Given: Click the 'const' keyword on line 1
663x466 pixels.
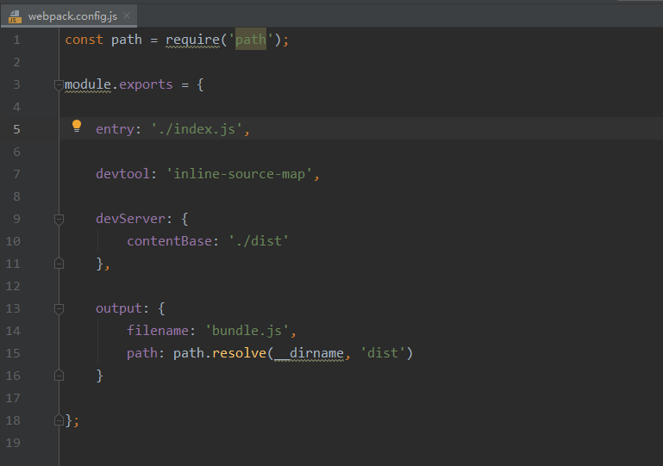Looking at the screenshot, I should tap(84, 40).
